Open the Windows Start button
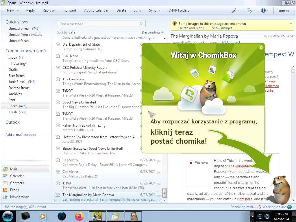296x222 pixels. pos(8,216)
